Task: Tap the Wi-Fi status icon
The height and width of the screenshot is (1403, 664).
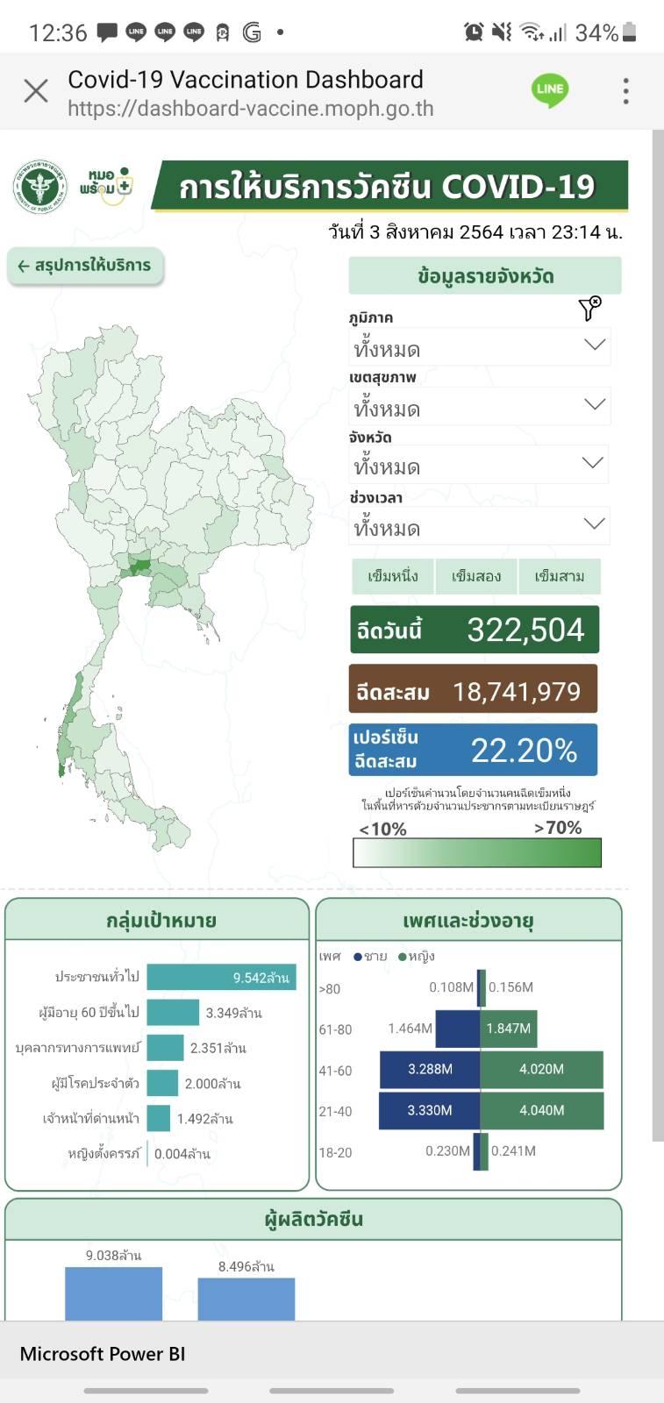Action: click(x=531, y=32)
